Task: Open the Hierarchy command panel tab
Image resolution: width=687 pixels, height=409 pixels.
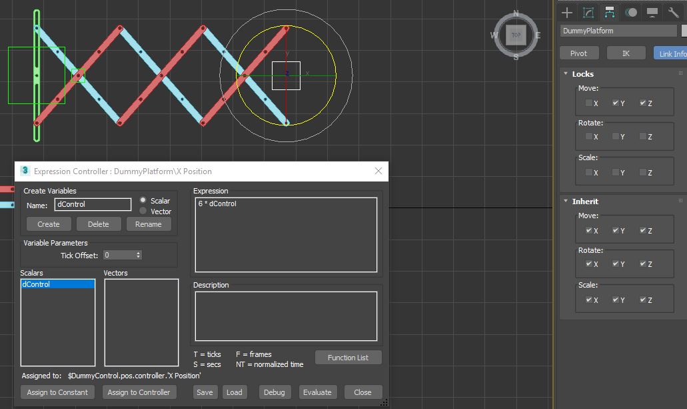Action: coord(610,13)
